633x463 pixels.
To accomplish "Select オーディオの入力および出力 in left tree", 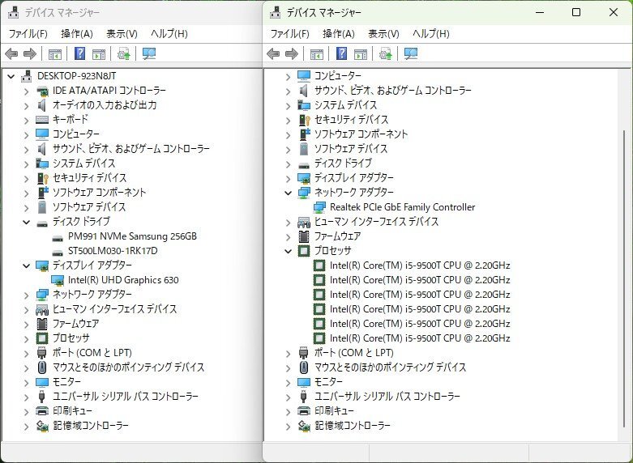I will [105, 105].
